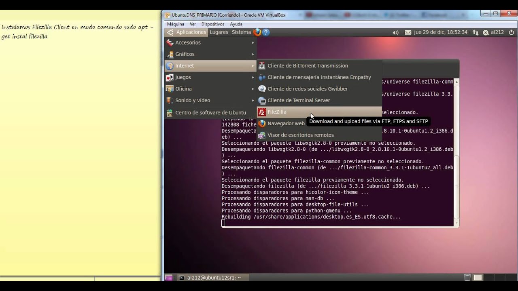Open VirtualBox Máquina menu
This screenshot has width=518, height=291.
(x=176, y=24)
